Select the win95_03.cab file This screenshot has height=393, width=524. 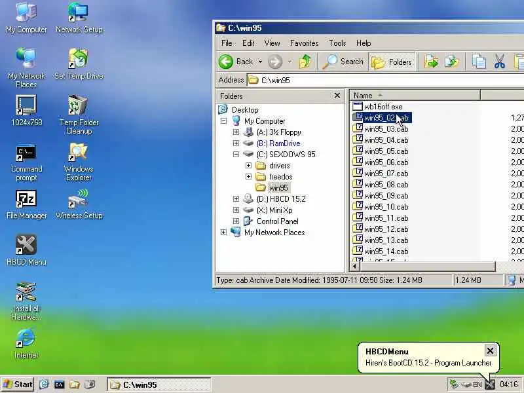point(386,129)
